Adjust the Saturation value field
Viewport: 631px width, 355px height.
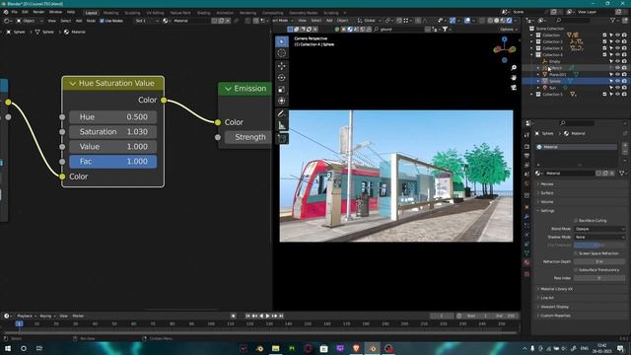pos(112,132)
